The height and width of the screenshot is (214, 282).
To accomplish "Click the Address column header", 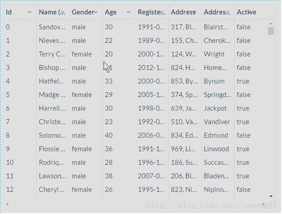I will [x=183, y=12].
